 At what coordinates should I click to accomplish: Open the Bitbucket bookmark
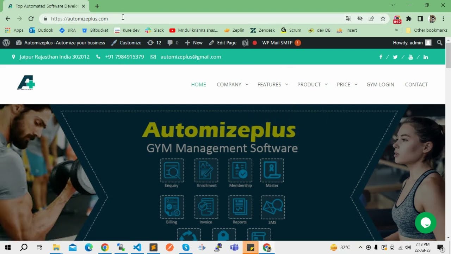[95, 30]
